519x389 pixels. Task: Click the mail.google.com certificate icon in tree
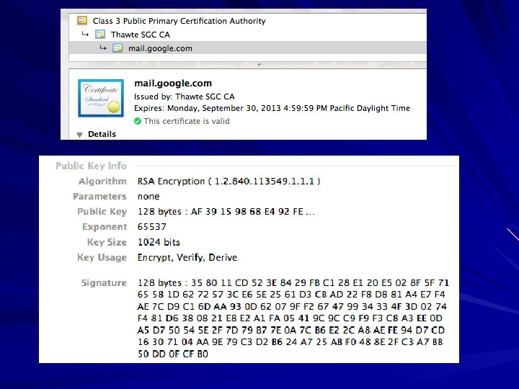point(117,48)
